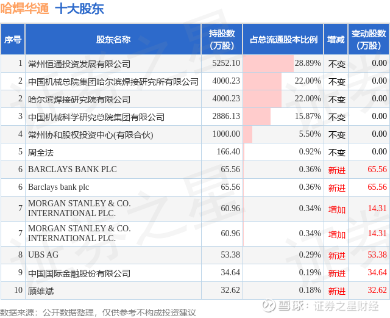Select shareholder 中国国际金融股份有限公司
This screenshot has height=318, width=390.
[79, 273]
